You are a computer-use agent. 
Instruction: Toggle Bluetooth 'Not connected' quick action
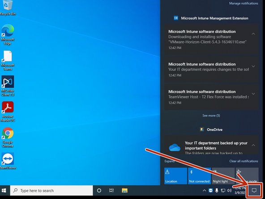[x=200, y=176]
